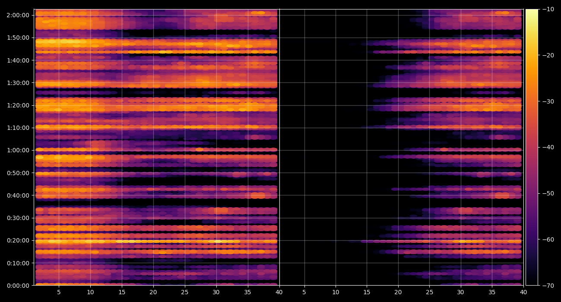The width and height of the screenshot is (561, 302).
Task: Click x-axis label 25 under right heatmap
Action: [x=429, y=292]
